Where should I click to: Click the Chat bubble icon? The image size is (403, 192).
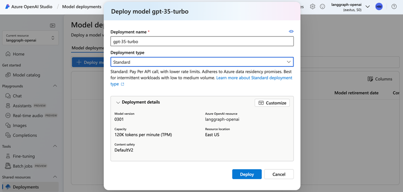pos(8,96)
